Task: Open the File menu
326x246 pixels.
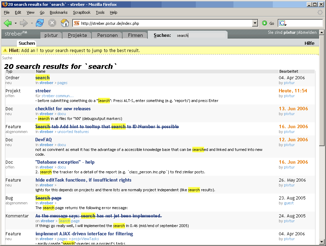Action: (x=7, y=12)
